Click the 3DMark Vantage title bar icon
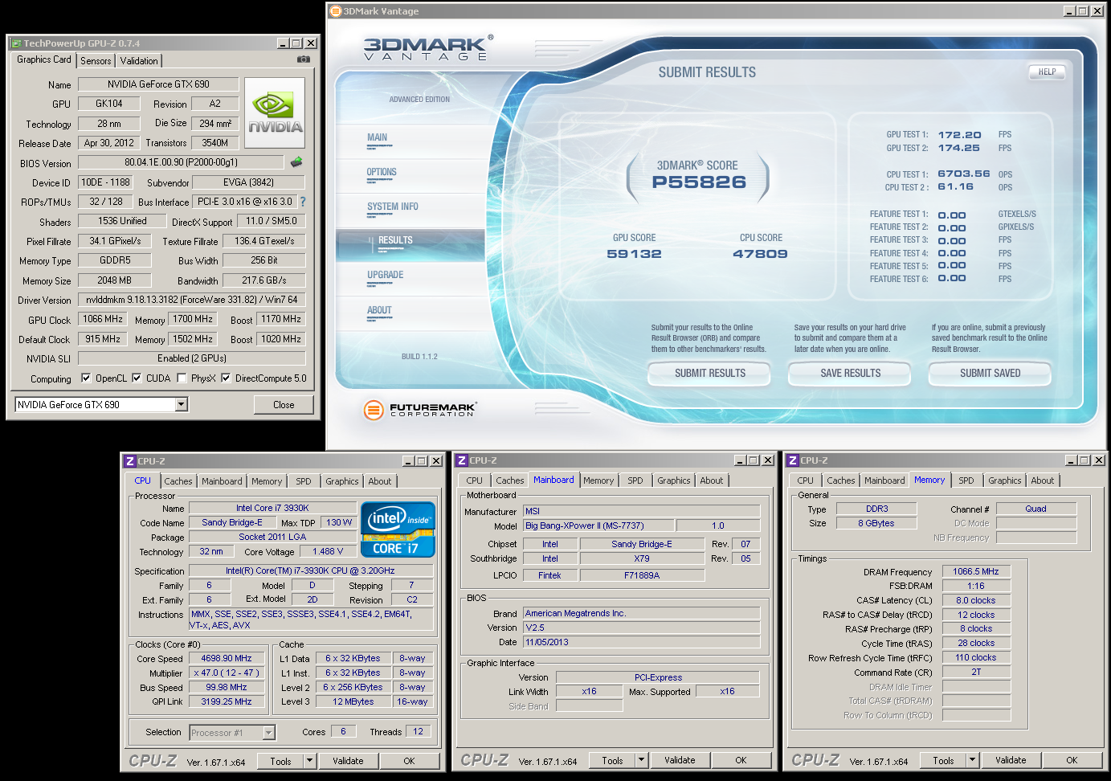Image resolution: width=1111 pixels, height=781 pixels. tap(336, 11)
